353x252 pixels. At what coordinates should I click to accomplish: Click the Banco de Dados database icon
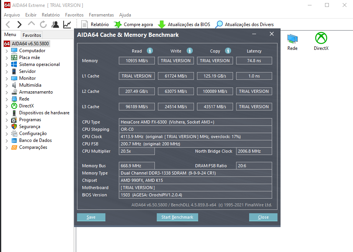click(14, 140)
